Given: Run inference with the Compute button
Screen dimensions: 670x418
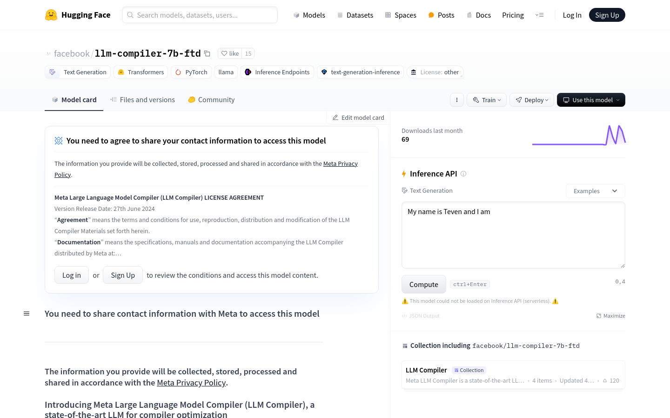Looking at the screenshot, I should [424, 284].
